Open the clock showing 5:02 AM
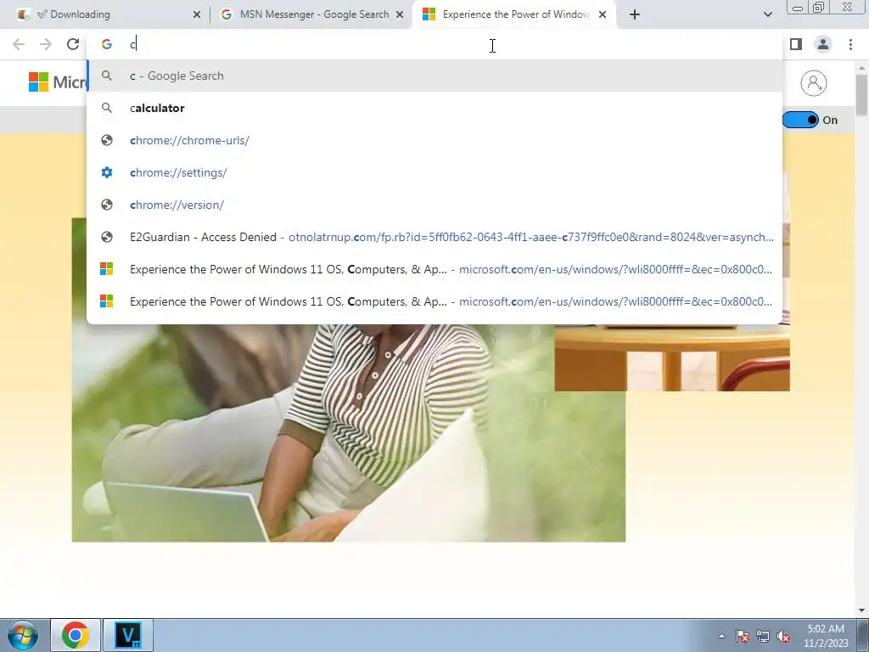This screenshot has height=652, width=869. (x=826, y=636)
